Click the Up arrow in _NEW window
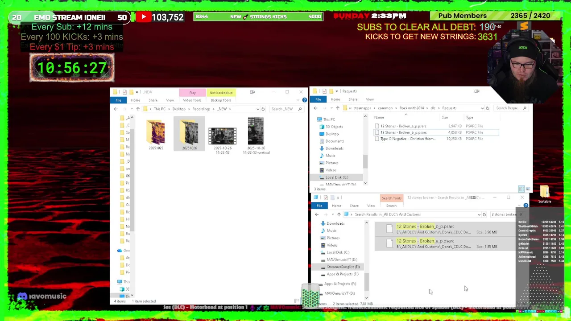 point(138,109)
